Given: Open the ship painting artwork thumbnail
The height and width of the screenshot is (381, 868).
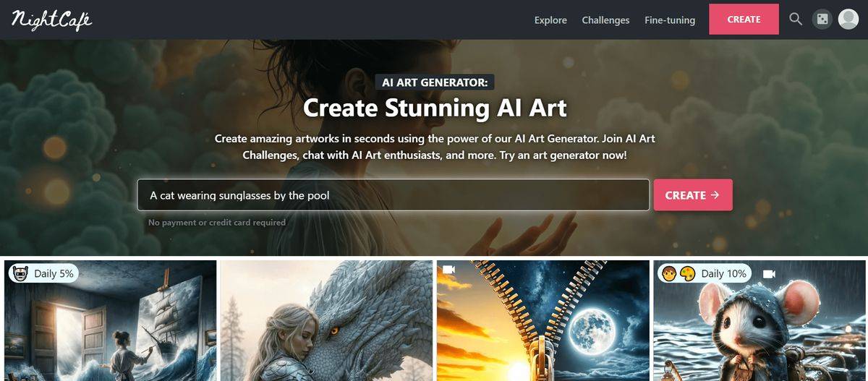Looking at the screenshot, I should [x=111, y=321].
